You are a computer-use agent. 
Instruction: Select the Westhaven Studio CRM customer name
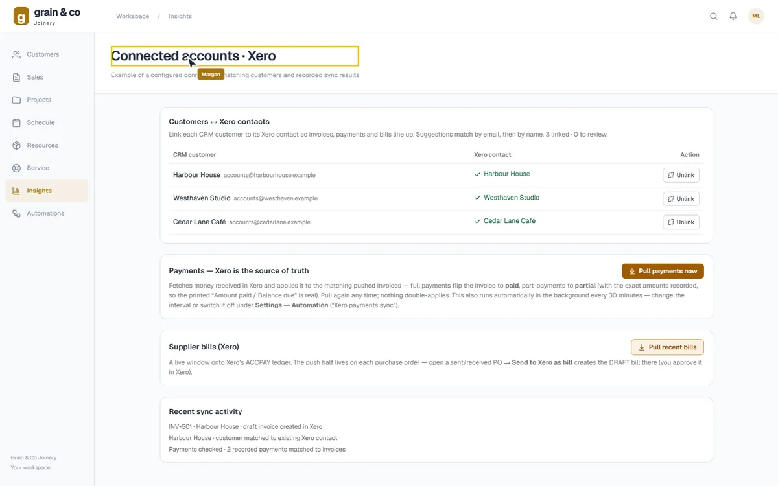(202, 198)
